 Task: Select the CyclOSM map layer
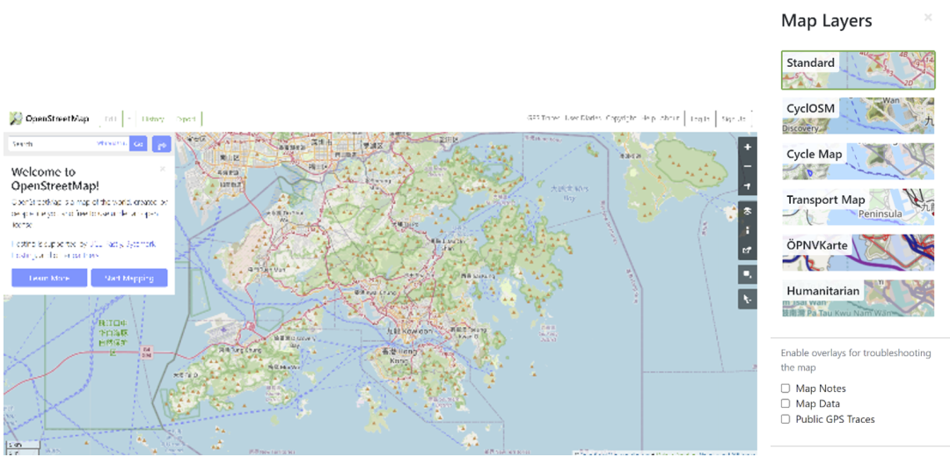click(x=858, y=116)
